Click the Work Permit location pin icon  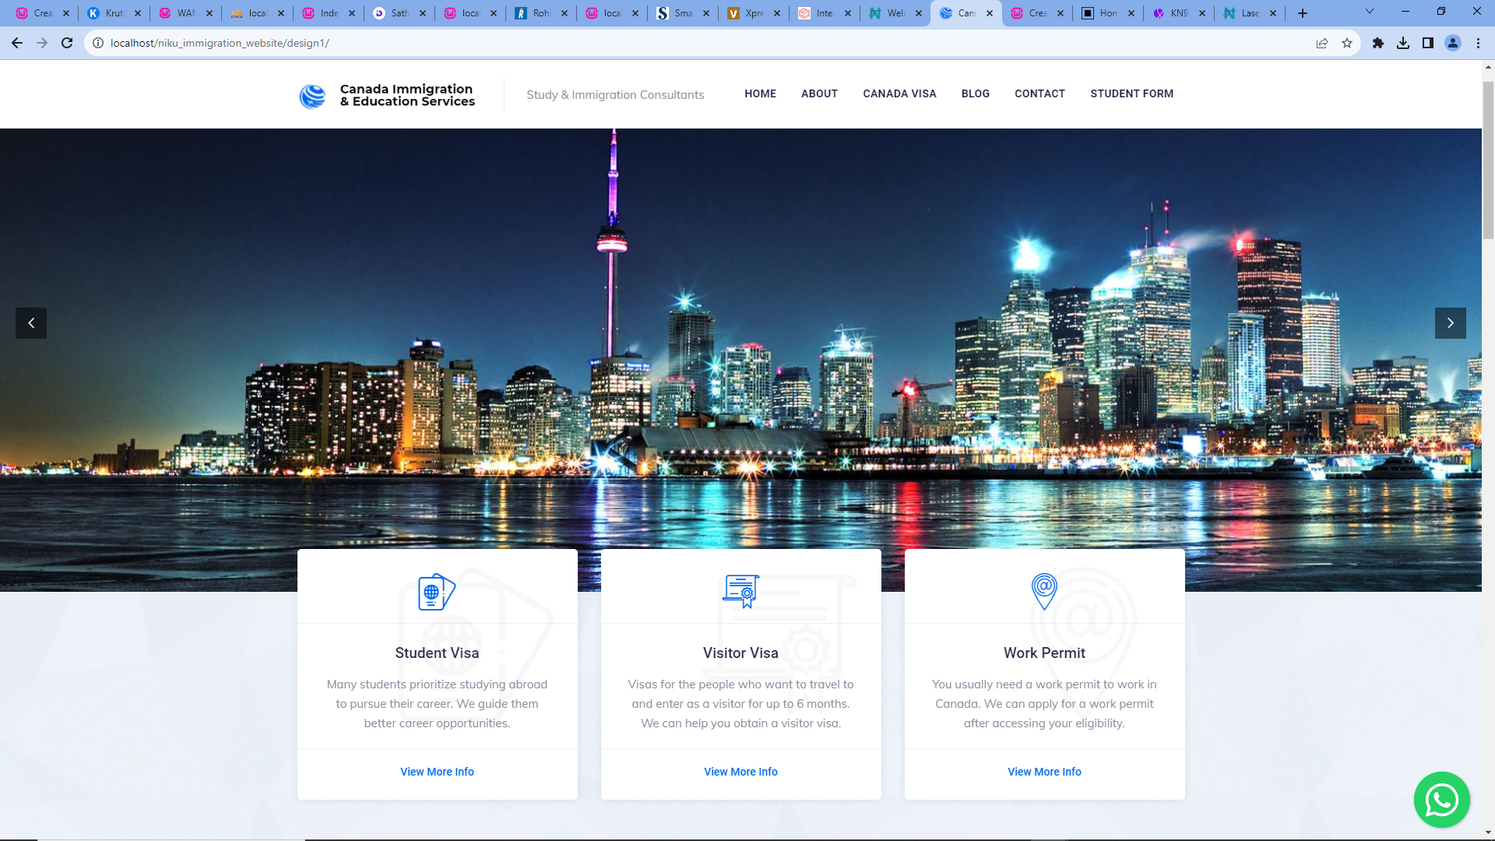pyautogui.click(x=1044, y=592)
